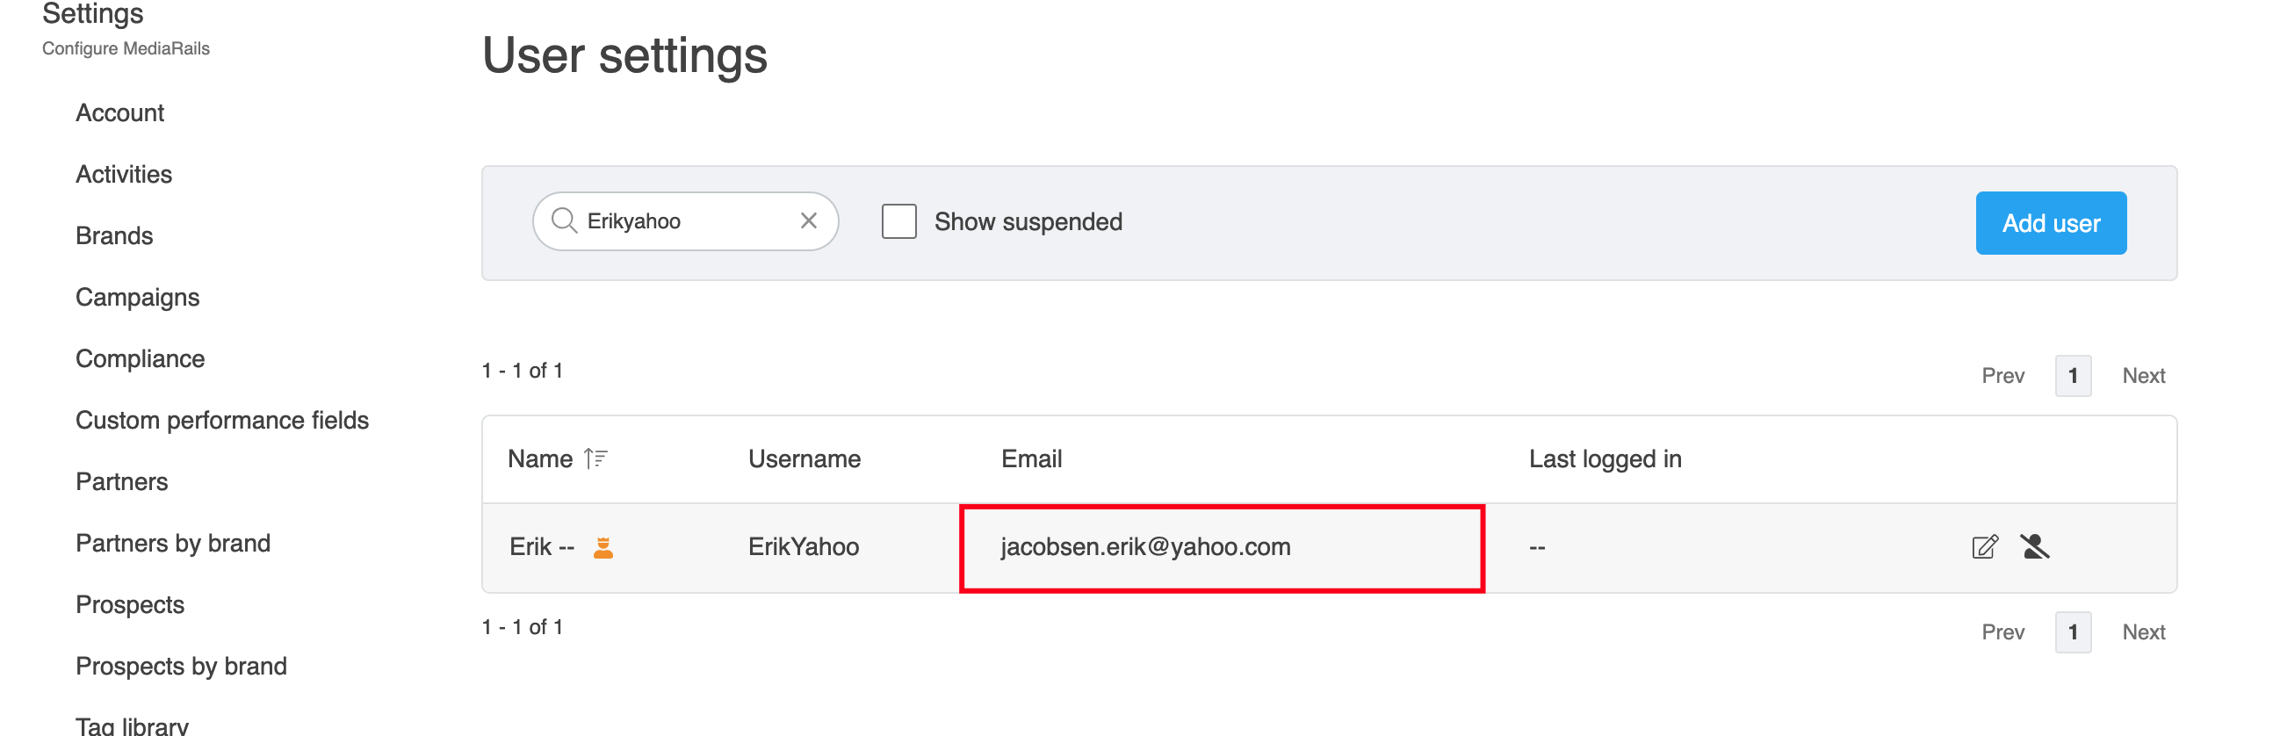This screenshot has height=736, width=2273.
Task: Click the edit user pencil icon
Action: tap(1984, 547)
